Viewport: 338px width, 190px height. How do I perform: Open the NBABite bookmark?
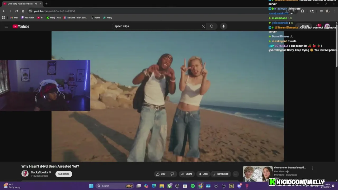coord(76,18)
